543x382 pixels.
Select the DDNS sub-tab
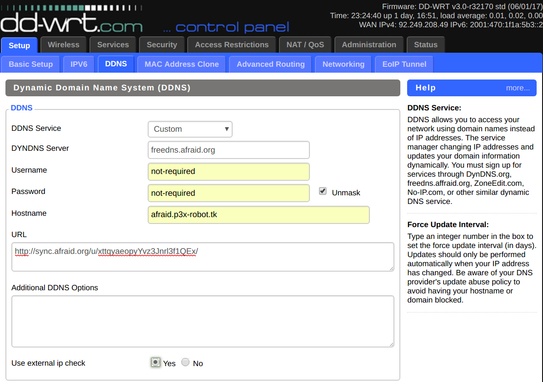(x=116, y=64)
